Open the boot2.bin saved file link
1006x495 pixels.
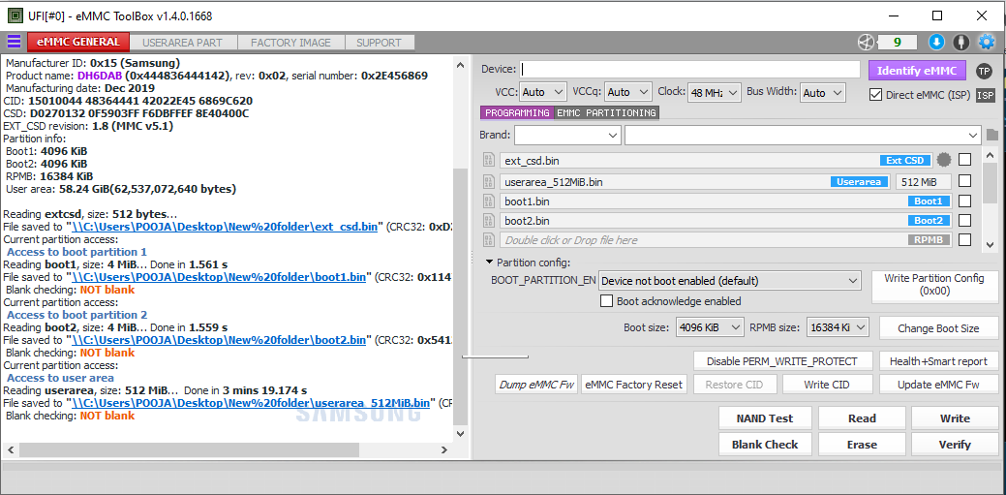point(219,340)
